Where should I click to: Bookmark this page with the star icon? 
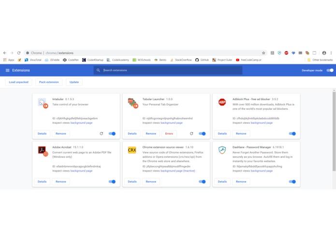(x=263, y=53)
